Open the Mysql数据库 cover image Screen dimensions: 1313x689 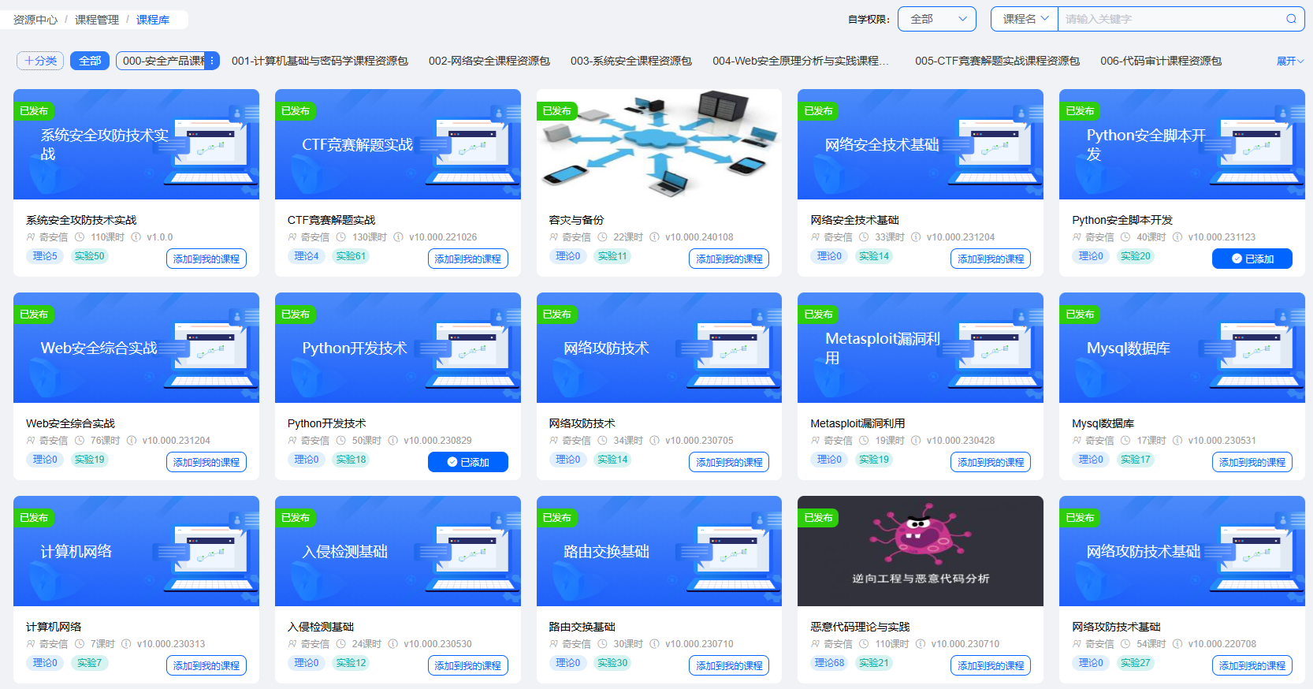coord(1182,348)
